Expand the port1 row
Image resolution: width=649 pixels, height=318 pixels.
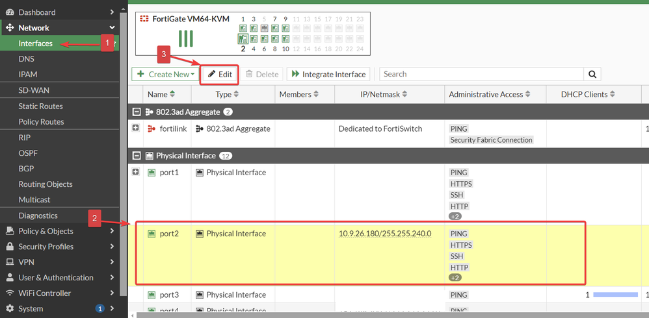pos(135,172)
